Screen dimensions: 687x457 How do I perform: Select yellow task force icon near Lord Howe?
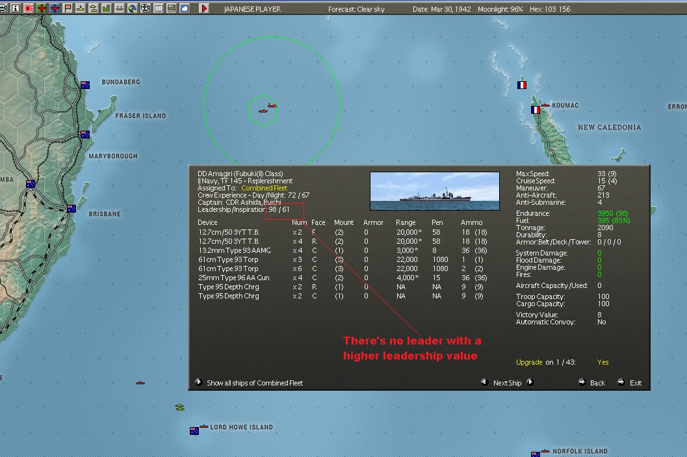(x=180, y=407)
